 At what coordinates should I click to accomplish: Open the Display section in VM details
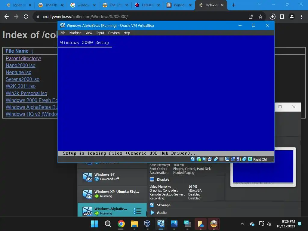163,180
